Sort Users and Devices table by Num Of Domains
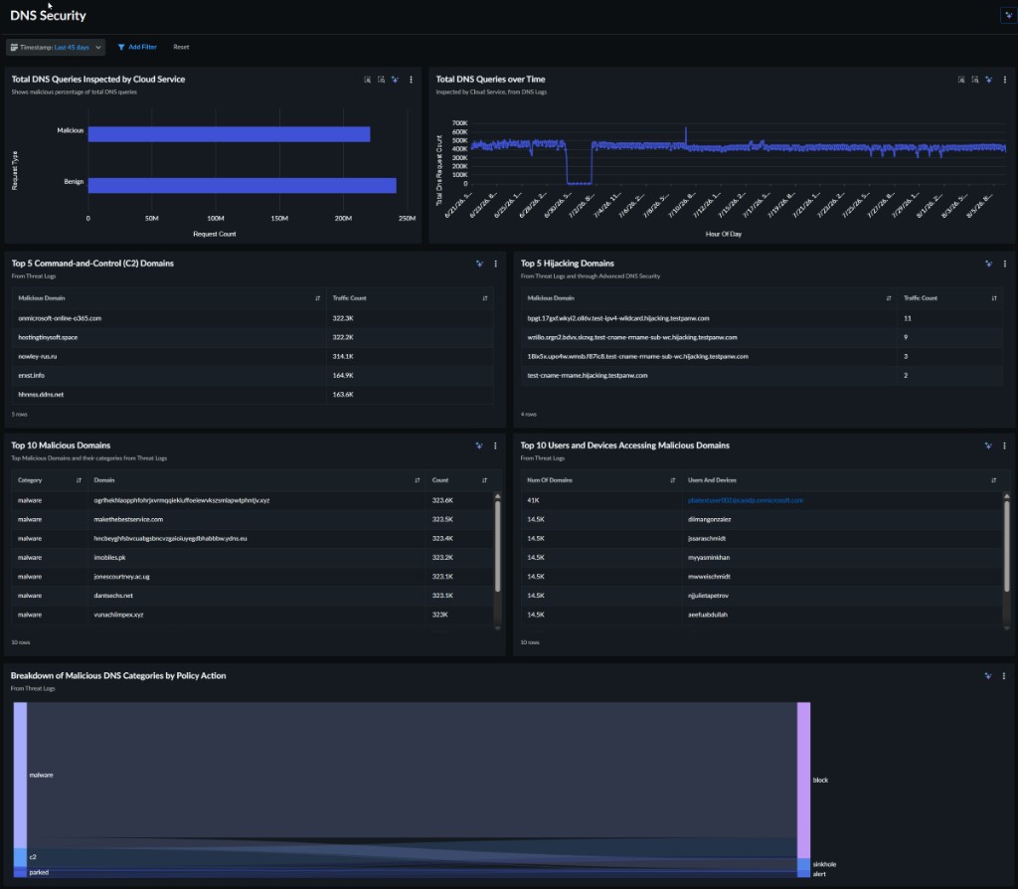This screenshot has height=889, width=1018. pyautogui.click(x=673, y=480)
